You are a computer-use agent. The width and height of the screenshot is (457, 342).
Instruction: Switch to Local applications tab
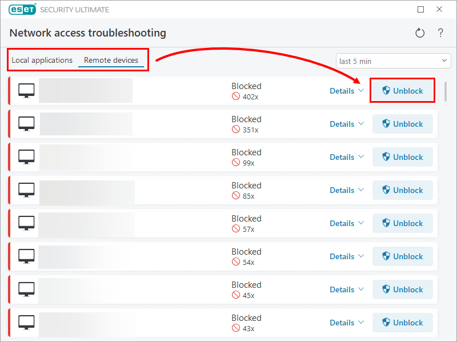click(42, 60)
